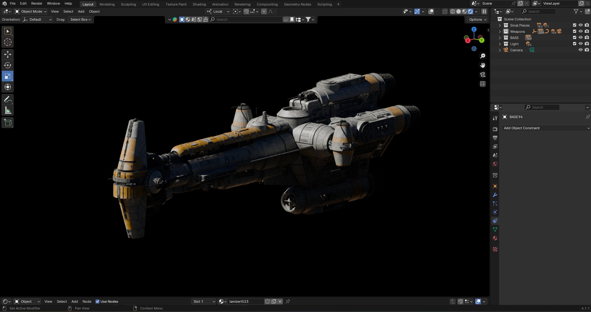This screenshot has width=591, height=312.
Task: Activate the Transform tool
Action: pos(8,87)
